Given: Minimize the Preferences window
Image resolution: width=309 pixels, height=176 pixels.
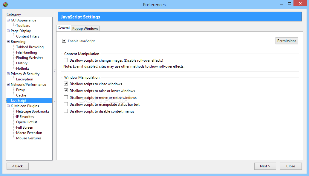Looking at the screenshot, I should tap(282, 4).
